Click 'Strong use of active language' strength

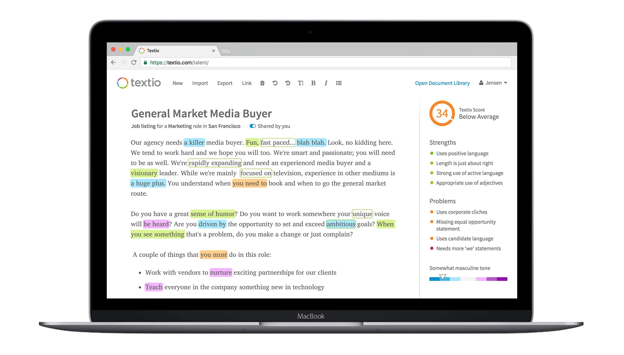[470, 173]
